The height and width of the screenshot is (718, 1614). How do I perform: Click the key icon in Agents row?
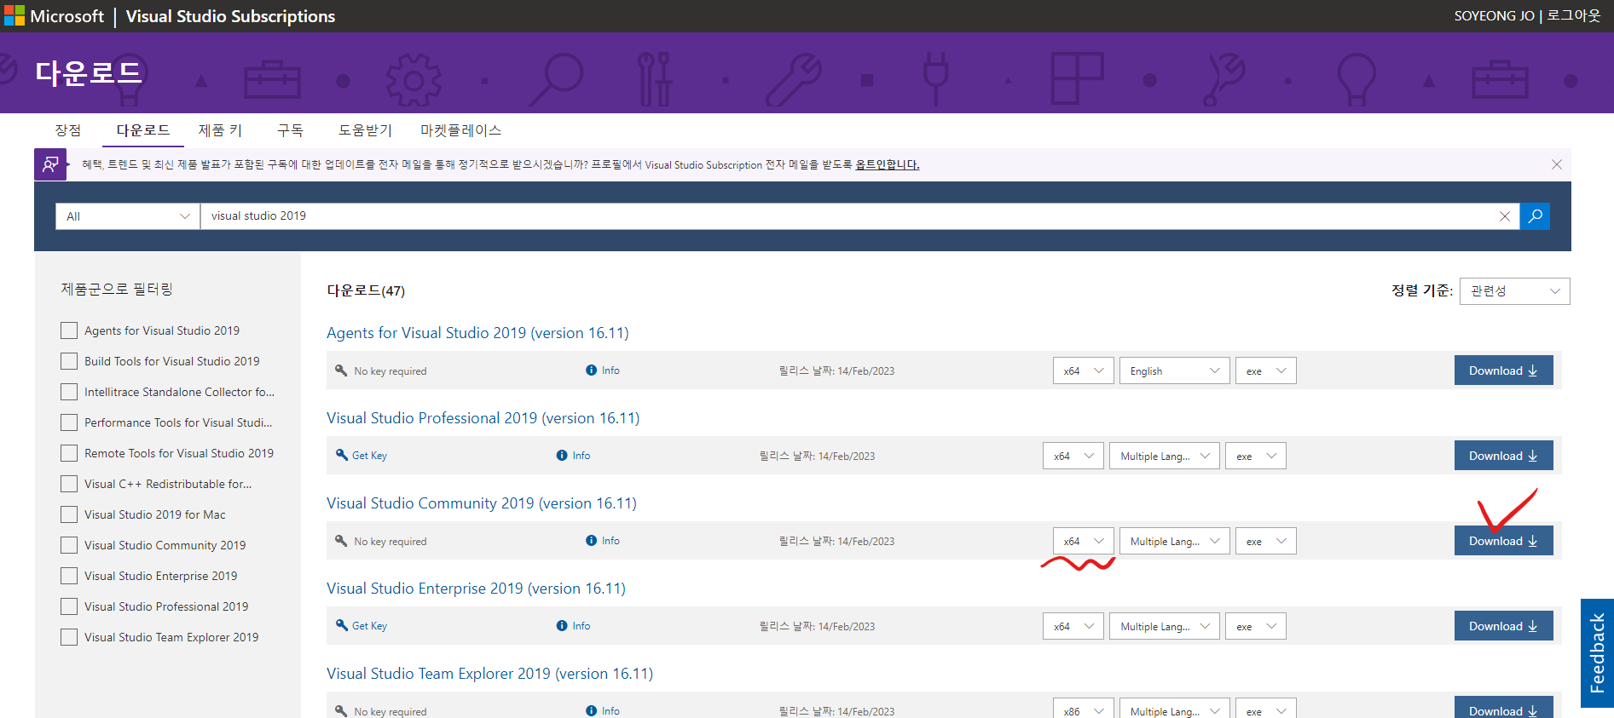tap(342, 370)
